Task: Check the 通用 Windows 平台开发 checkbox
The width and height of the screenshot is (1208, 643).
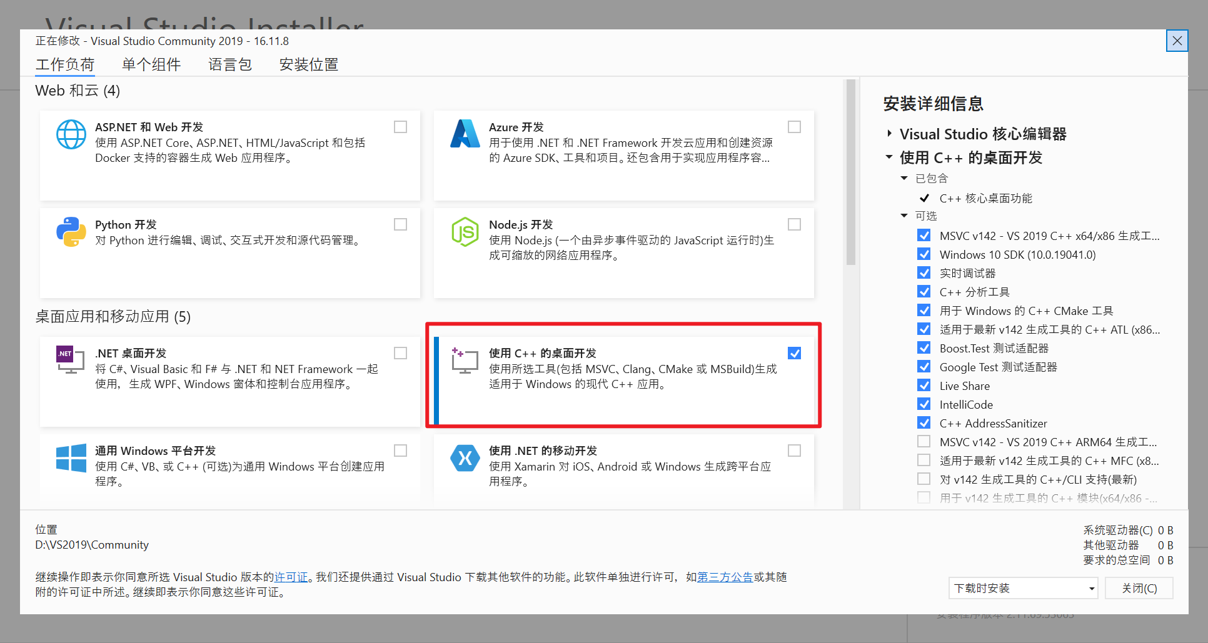Action: pyautogui.click(x=401, y=451)
